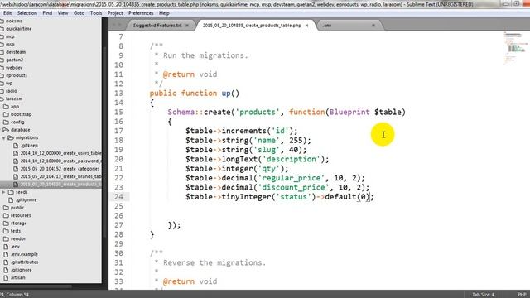
Task: Open the View menu
Action: (63, 13)
